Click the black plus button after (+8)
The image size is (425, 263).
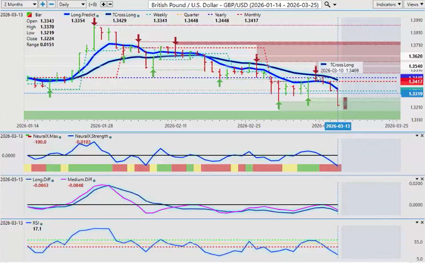103,4
